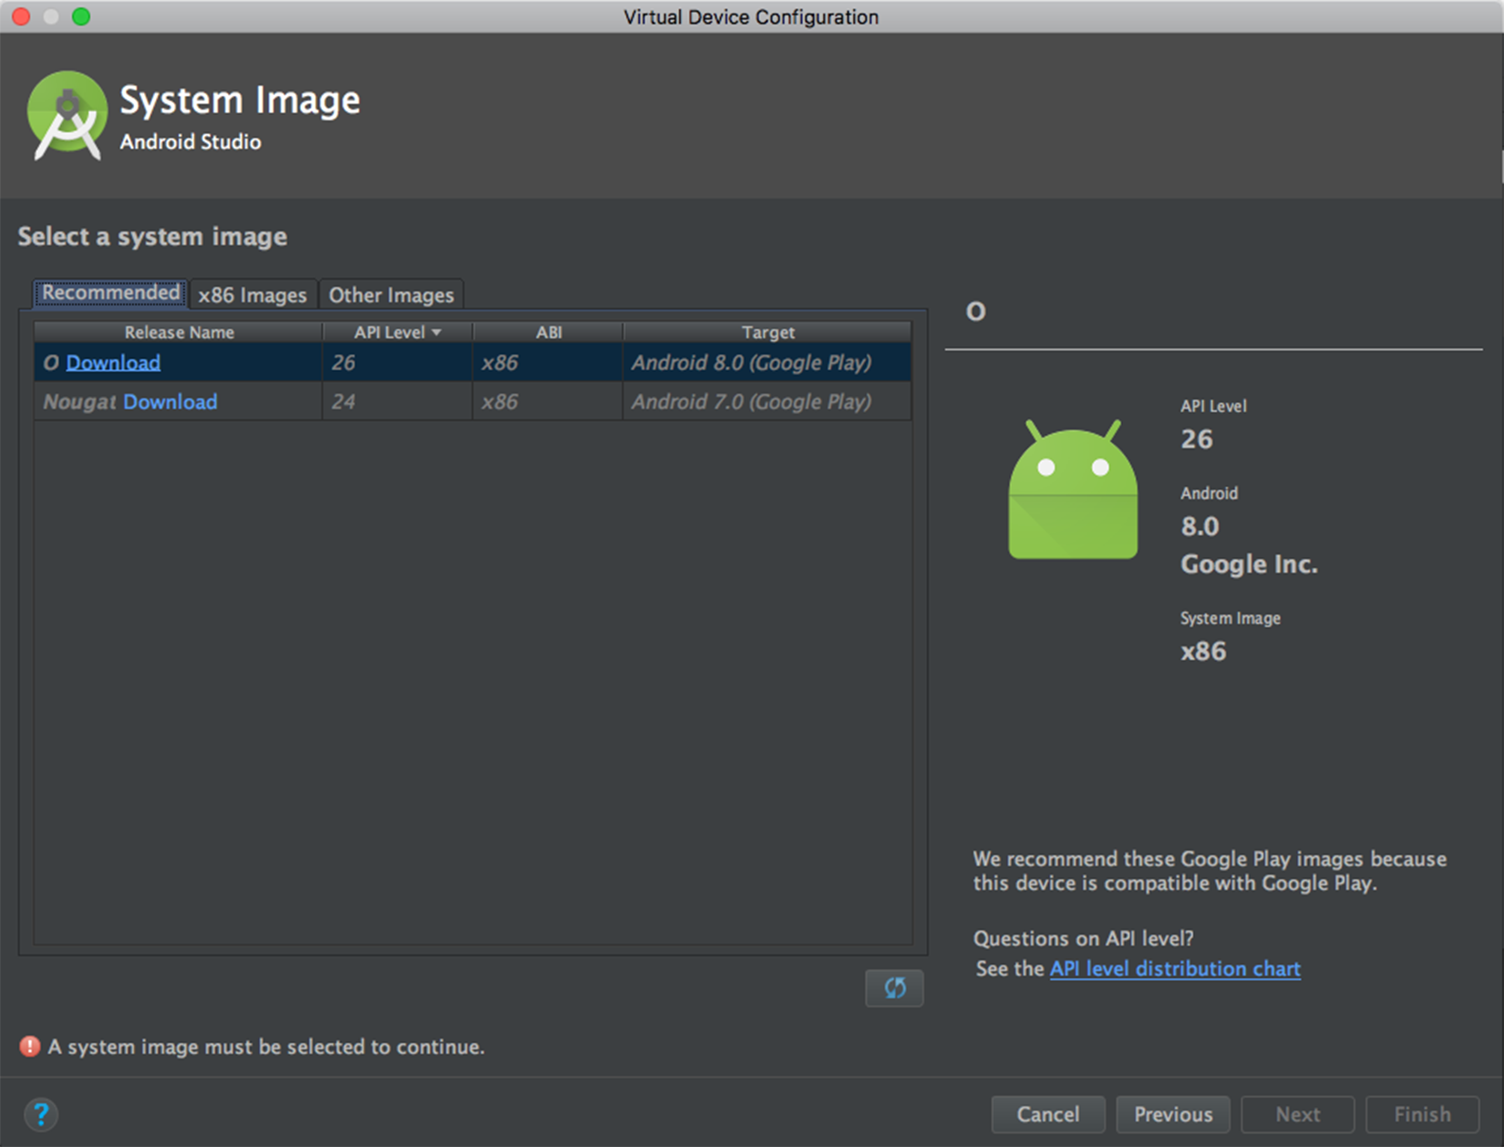Click the 'Select a system image' heading

[152, 237]
